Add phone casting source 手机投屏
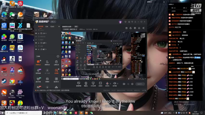 [93, 84]
